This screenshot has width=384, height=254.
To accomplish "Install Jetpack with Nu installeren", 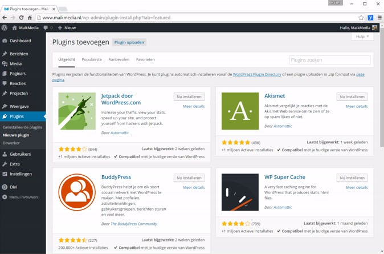I will point(189,96).
